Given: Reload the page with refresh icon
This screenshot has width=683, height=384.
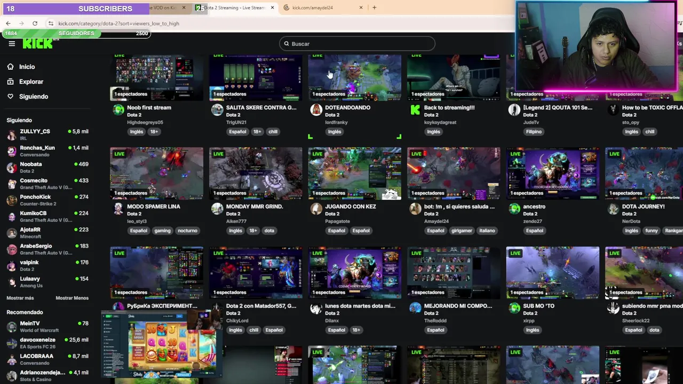Looking at the screenshot, I should tap(35, 23).
